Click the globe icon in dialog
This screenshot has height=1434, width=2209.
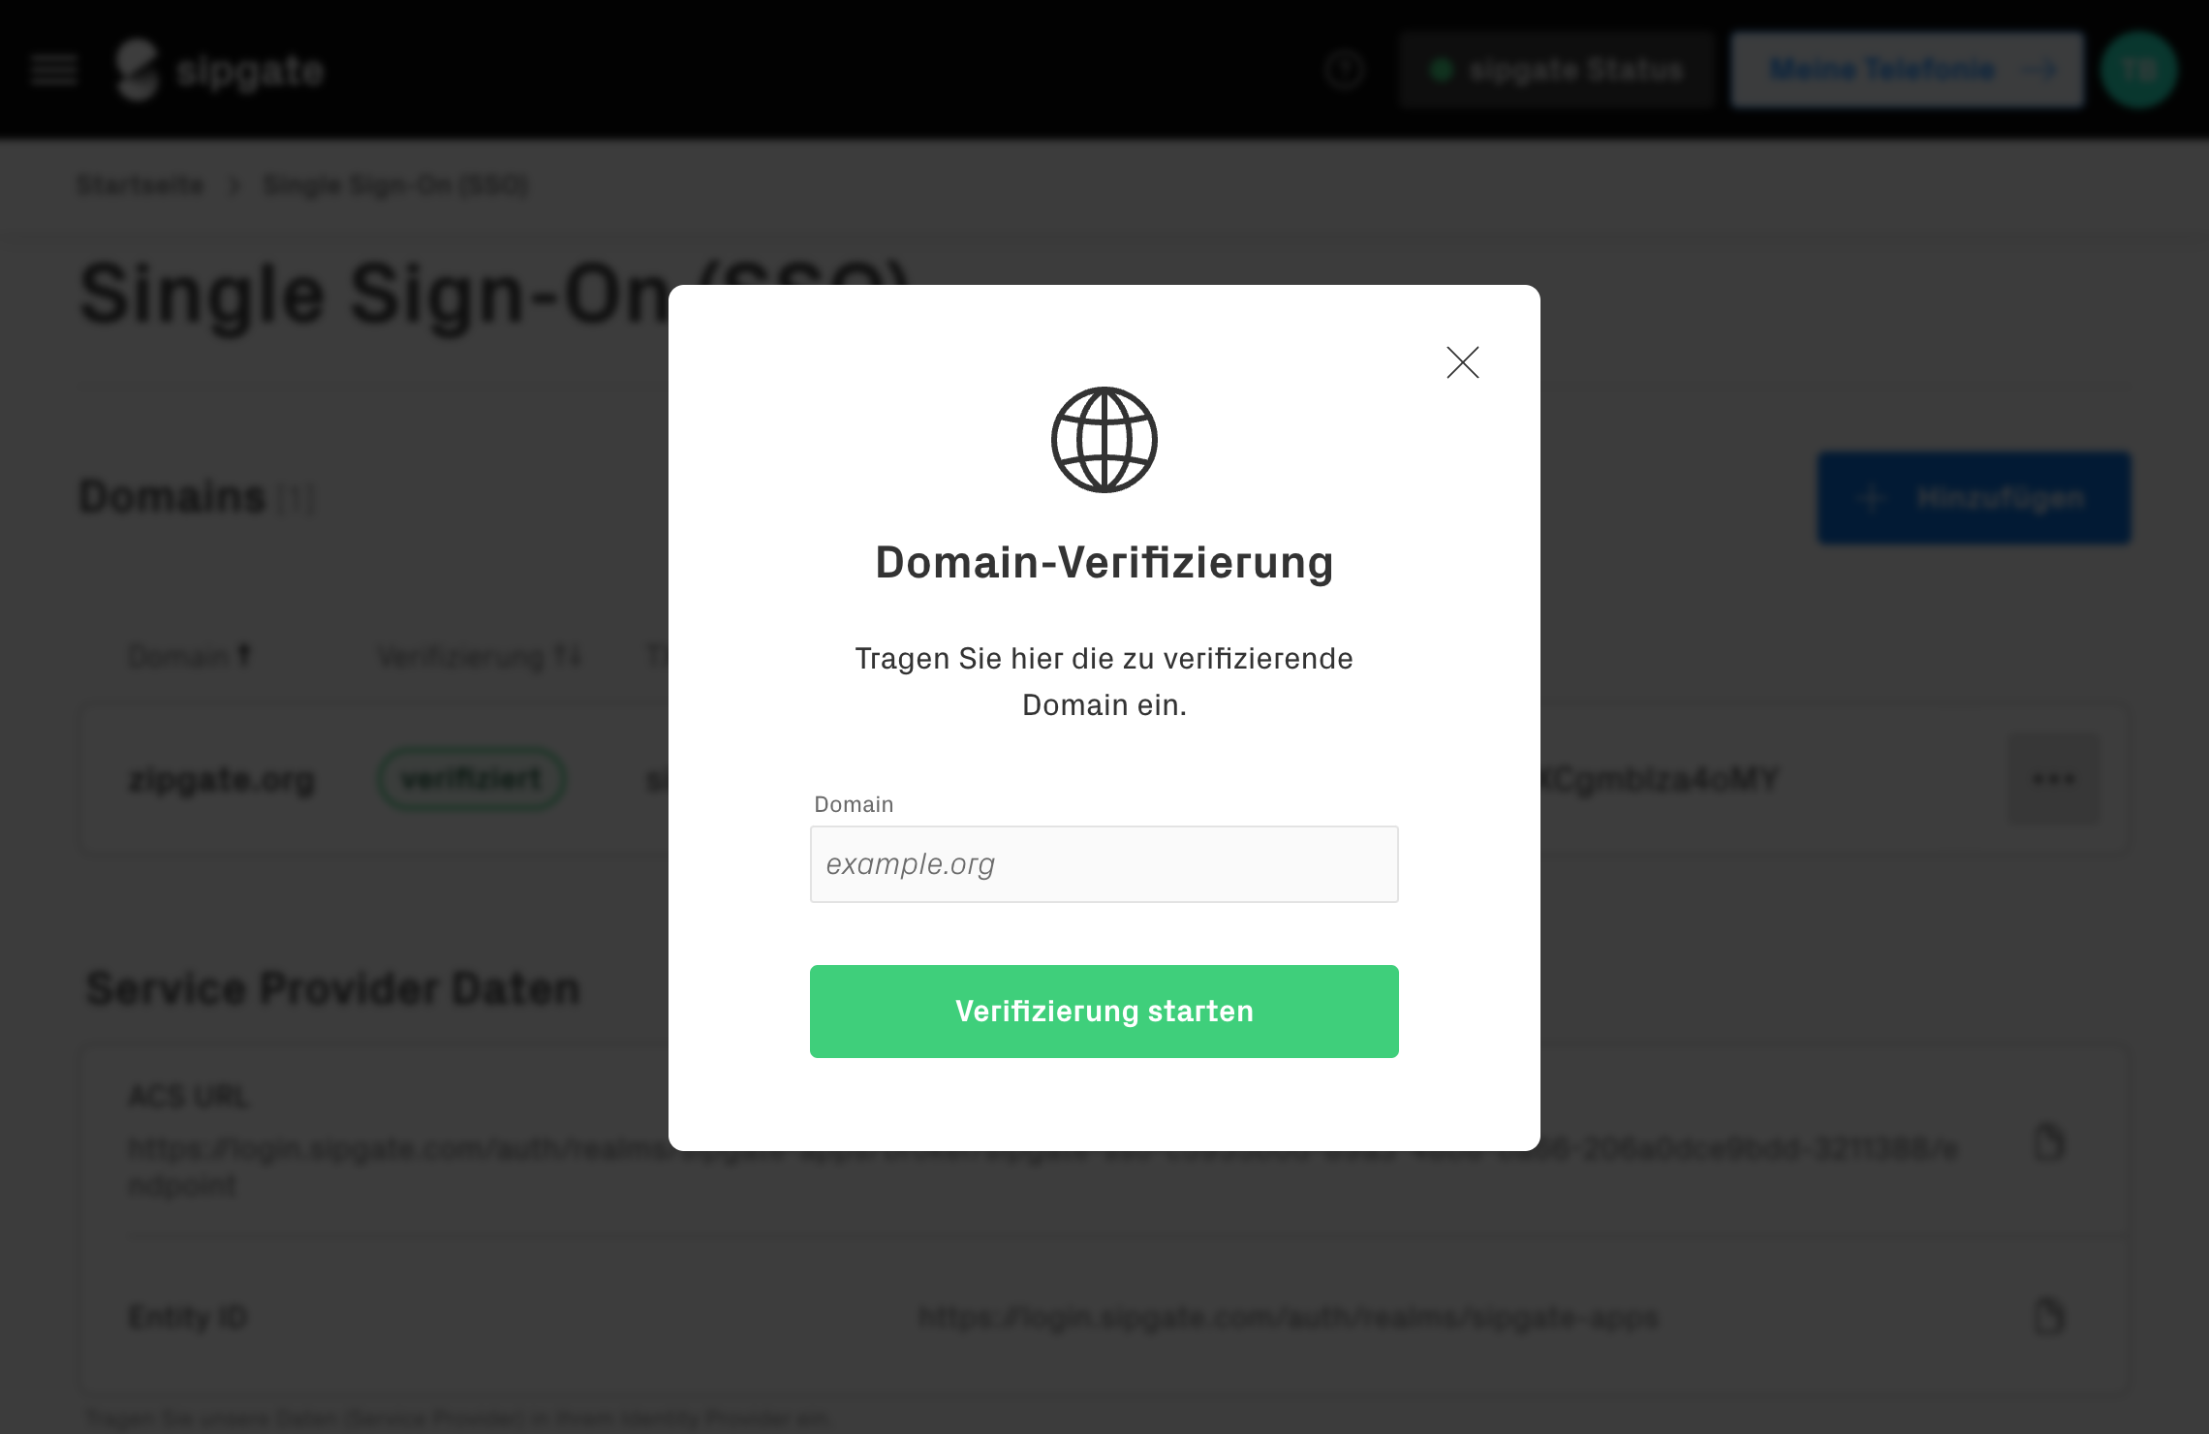point(1104,440)
